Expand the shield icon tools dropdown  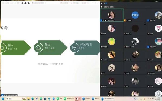coord(75,3)
